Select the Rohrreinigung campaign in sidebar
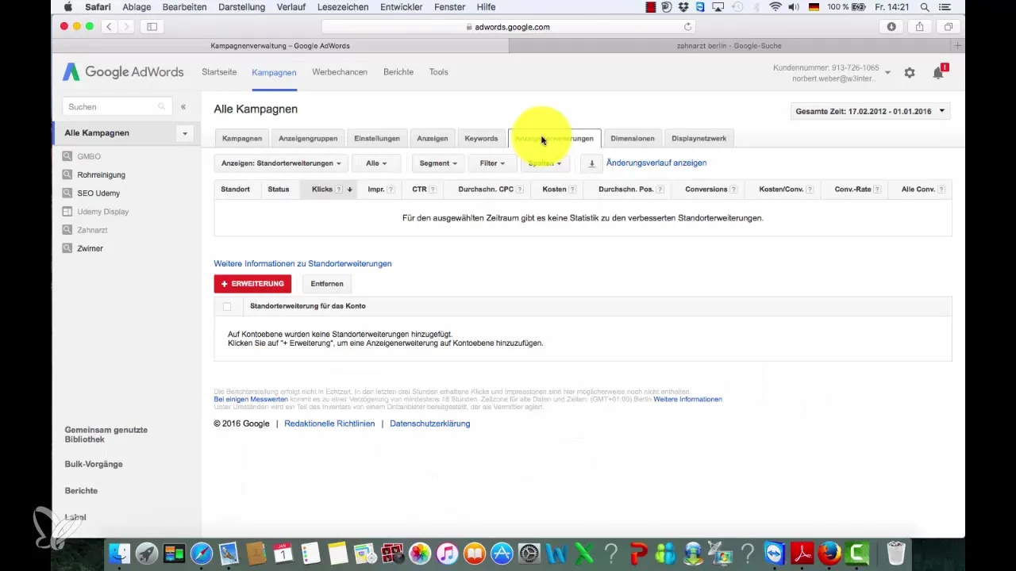This screenshot has height=571, width=1016. click(x=101, y=175)
